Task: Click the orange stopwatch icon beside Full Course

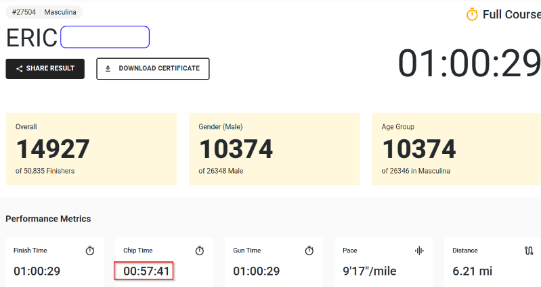Action: (472, 14)
